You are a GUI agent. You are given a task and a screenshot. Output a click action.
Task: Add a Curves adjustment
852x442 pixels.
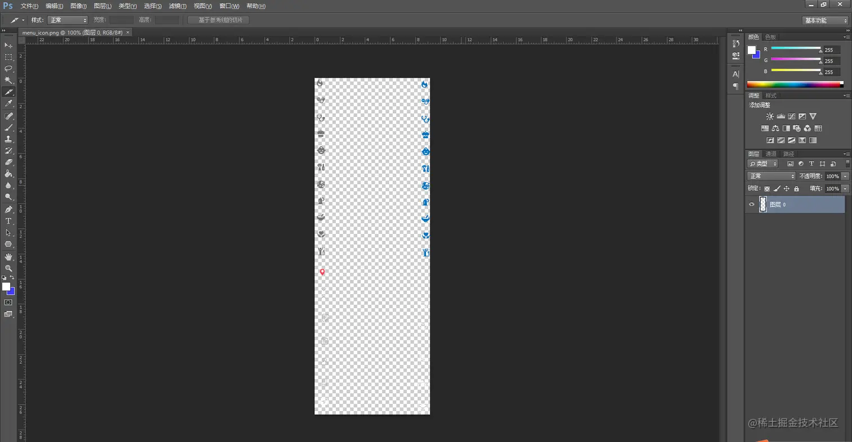[x=792, y=116]
